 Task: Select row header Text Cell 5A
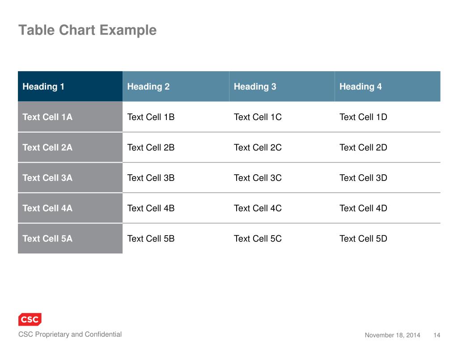[x=70, y=238]
